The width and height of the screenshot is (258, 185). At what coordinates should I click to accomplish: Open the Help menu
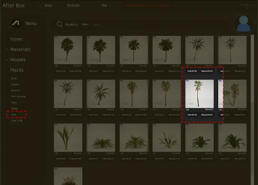tap(49, 6)
